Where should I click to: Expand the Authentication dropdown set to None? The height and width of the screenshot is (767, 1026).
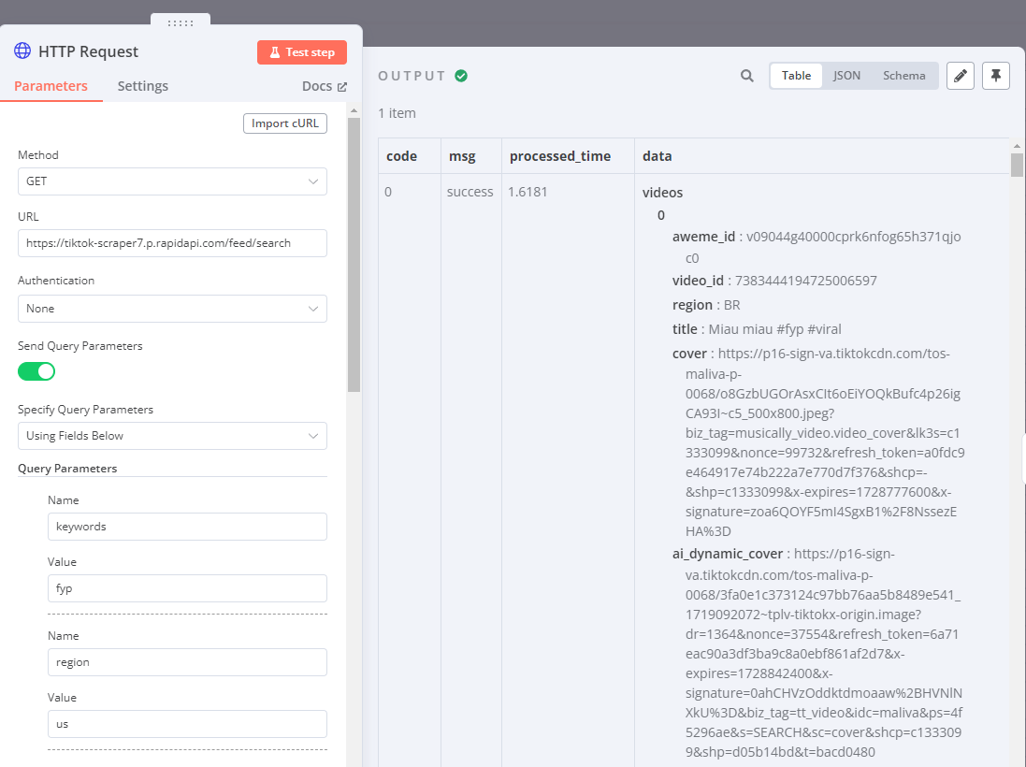pyautogui.click(x=172, y=309)
